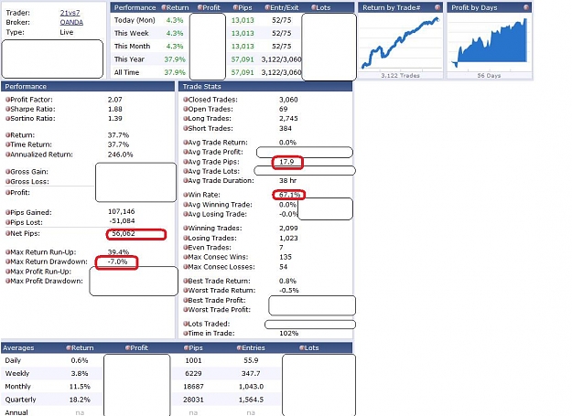
Task: Select the Weekly average entries 347.7
Action: pyautogui.click(x=251, y=373)
